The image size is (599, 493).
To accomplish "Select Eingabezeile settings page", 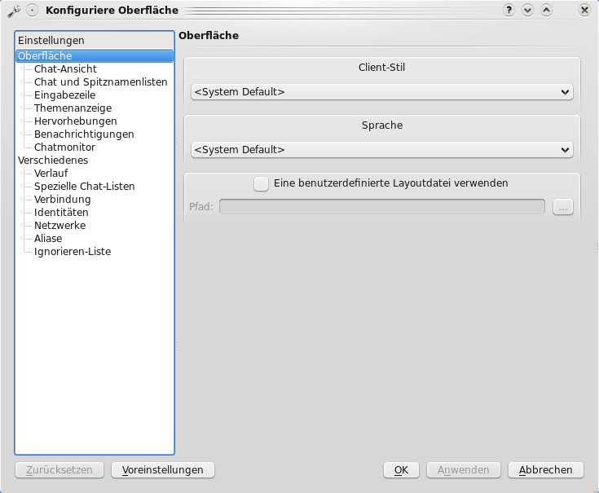I will click(x=64, y=95).
